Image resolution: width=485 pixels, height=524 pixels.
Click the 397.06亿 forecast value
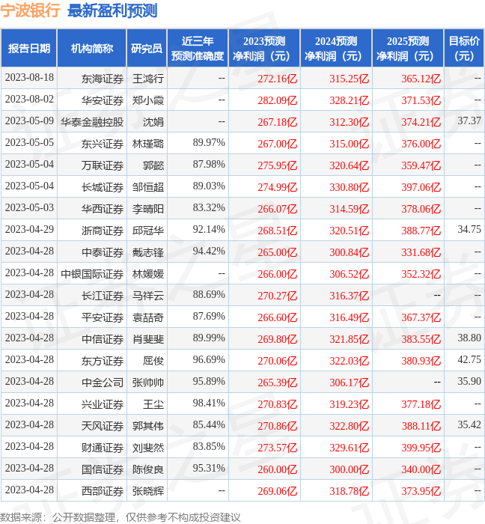coord(421,187)
